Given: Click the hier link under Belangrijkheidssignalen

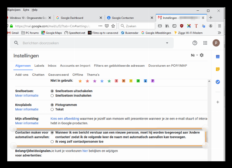Looking at the screenshot, I should click(85, 151).
